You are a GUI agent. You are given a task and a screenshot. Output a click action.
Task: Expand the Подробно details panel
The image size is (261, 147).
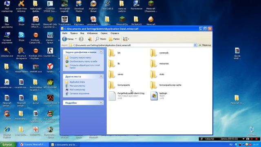[x=101, y=102]
